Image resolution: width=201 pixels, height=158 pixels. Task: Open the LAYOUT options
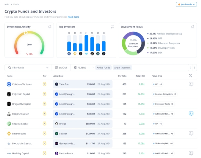61,68
